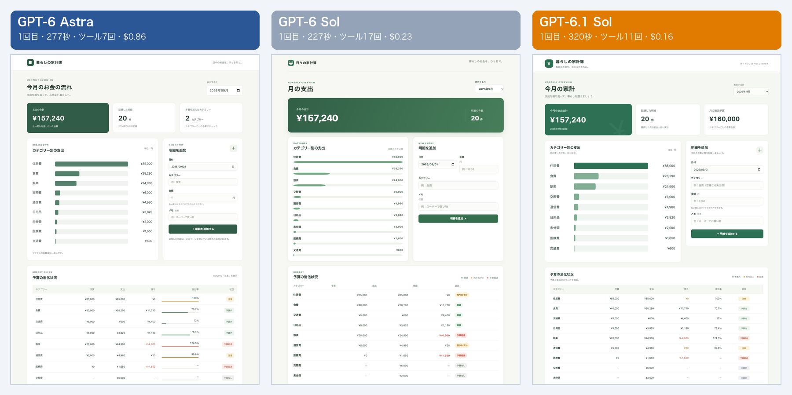
Task: Click the ＋明細を追加する button in GPT-6.1 Sol panel
Action: click(x=727, y=234)
